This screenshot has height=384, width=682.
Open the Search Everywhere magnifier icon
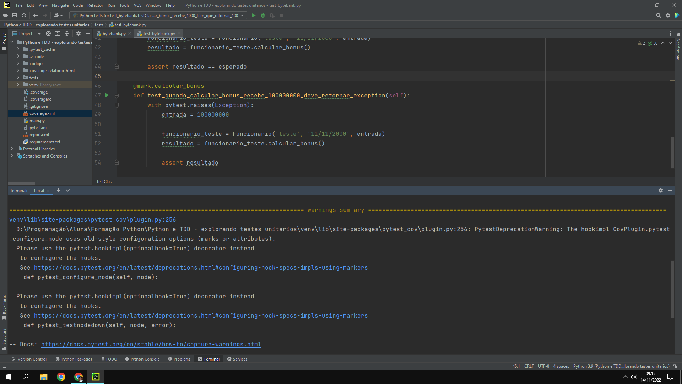coord(658,15)
